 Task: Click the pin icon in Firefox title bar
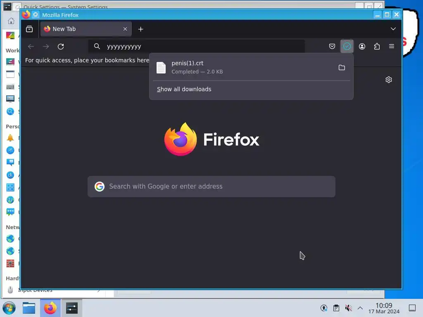(x=36, y=14)
